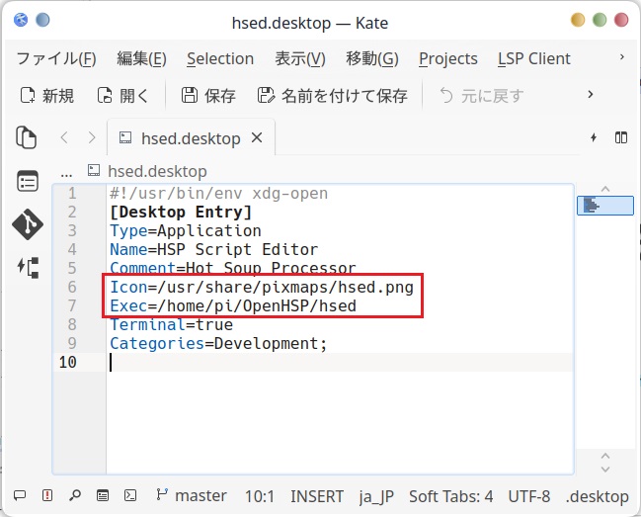This screenshot has width=641, height=517.
Task: Toggle the diagnostics warning icon in status bar
Action: click(x=47, y=495)
